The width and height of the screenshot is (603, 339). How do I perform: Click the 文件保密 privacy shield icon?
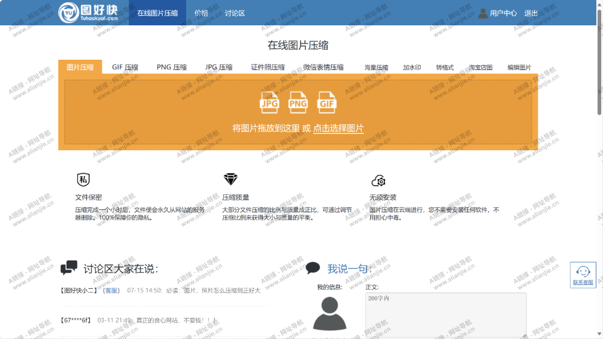tap(83, 180)
